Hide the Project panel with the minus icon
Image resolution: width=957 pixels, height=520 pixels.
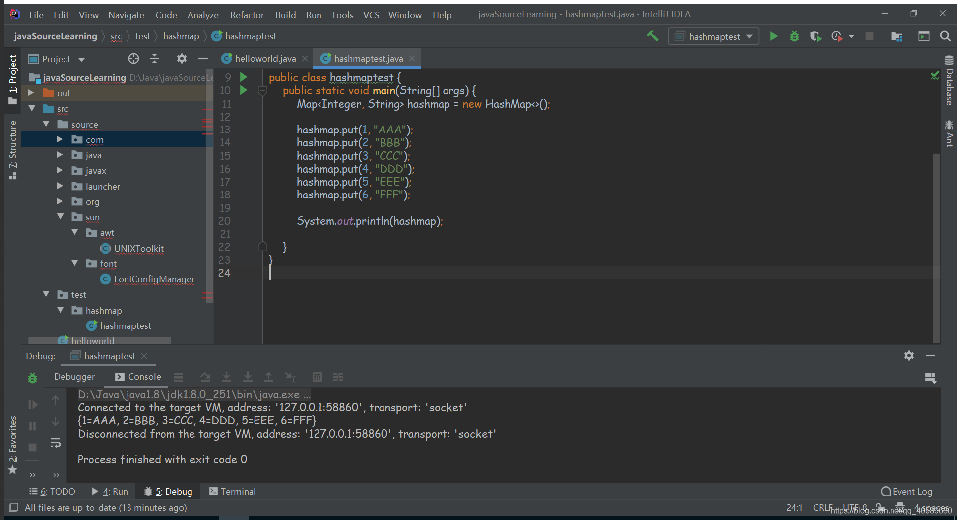(203, 59)
